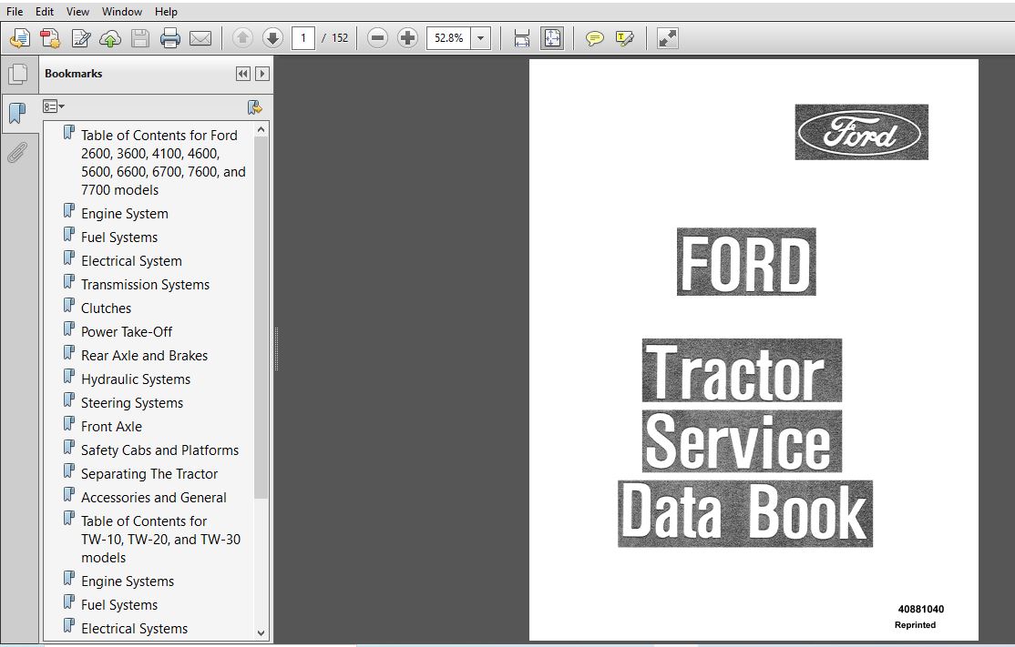Image resolution: width=1015 pixels, height=647 pixels.
Task: Click bookmark icon beside Engine Systems
Action: tap(69, 578)
